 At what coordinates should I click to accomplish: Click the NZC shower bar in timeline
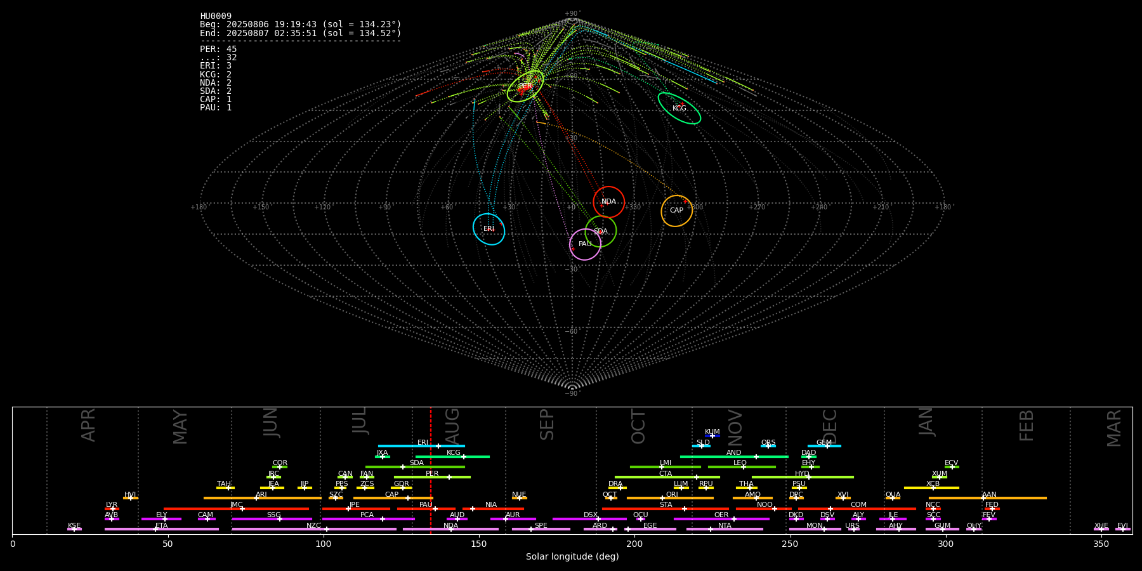pos(314,529)
